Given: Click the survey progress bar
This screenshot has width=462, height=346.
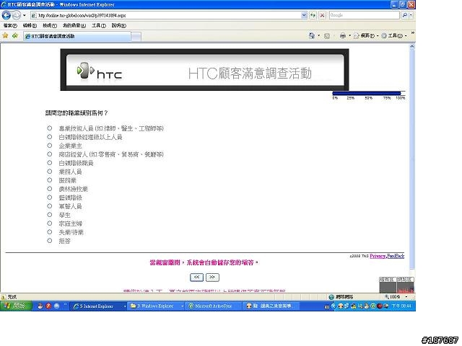Looking at the screenshot, I should point(369,93).
